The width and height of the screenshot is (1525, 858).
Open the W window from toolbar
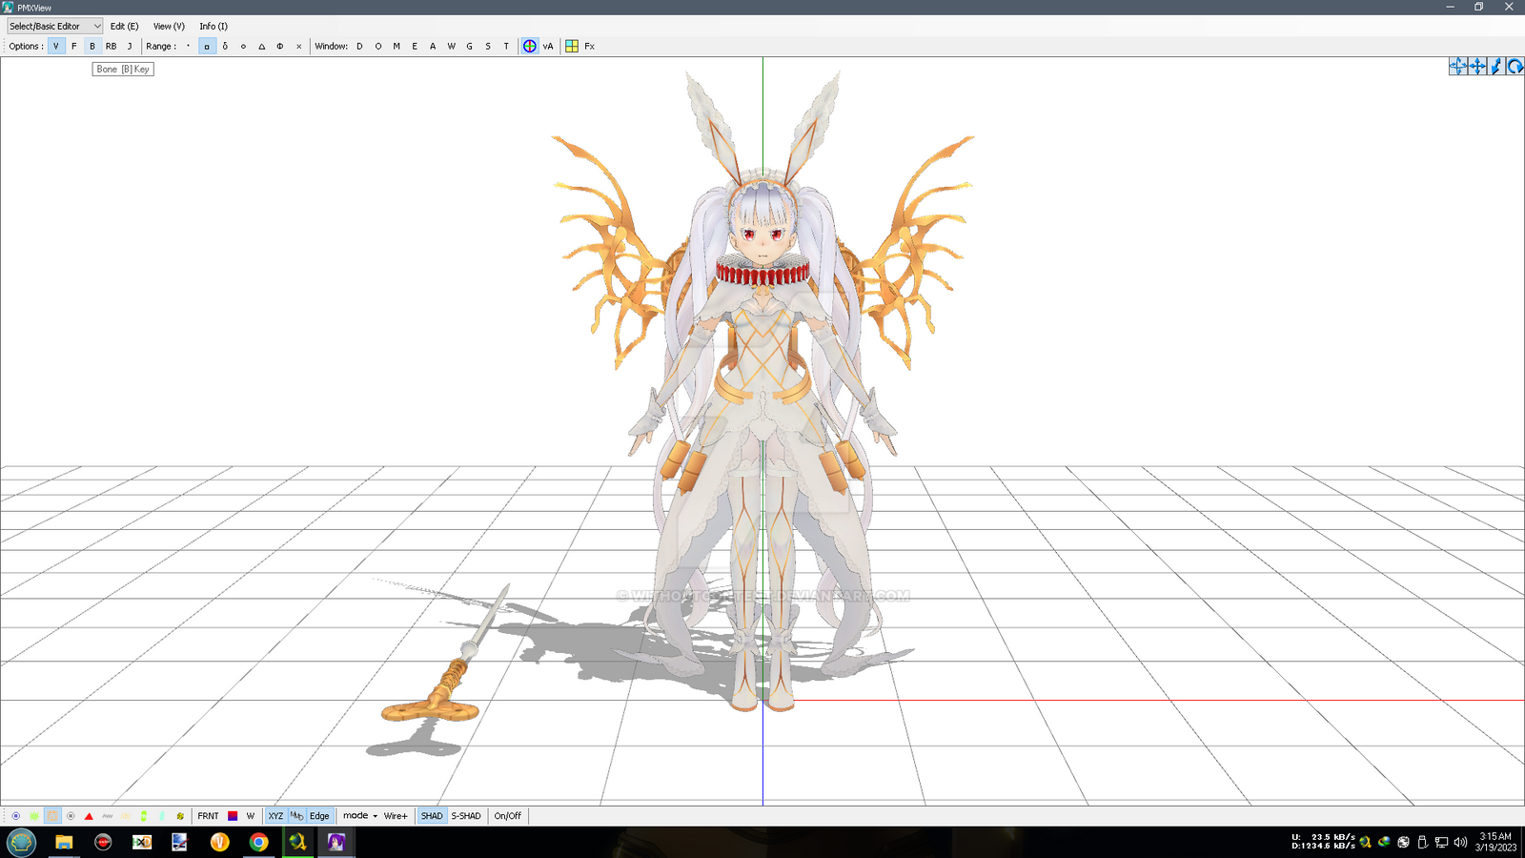451,46
